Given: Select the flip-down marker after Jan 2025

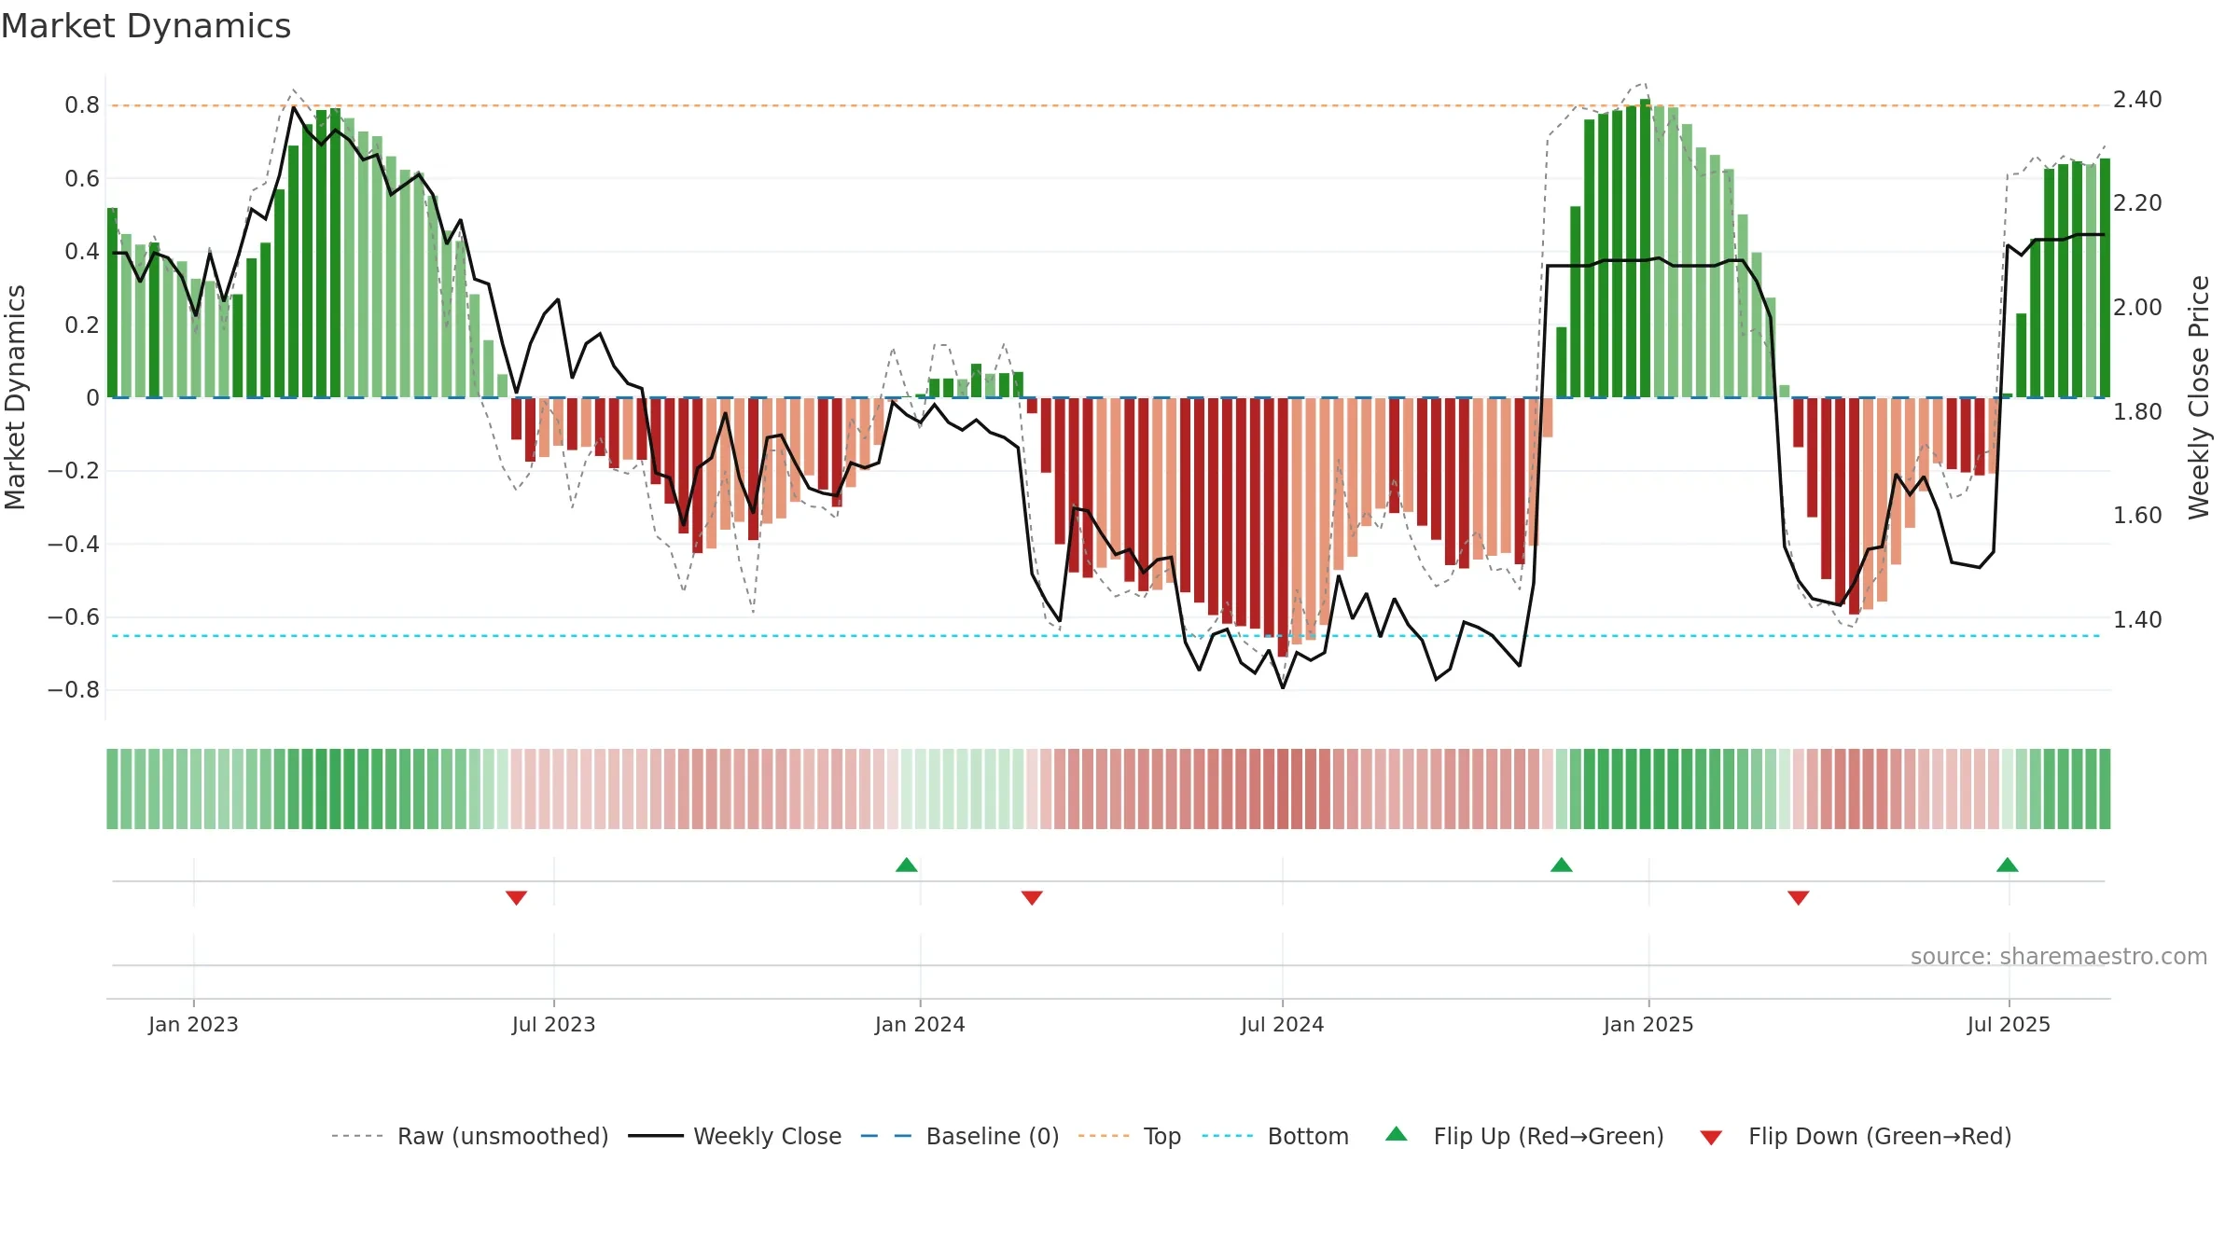Looking at the screenshot, I should click(1799, 897).
